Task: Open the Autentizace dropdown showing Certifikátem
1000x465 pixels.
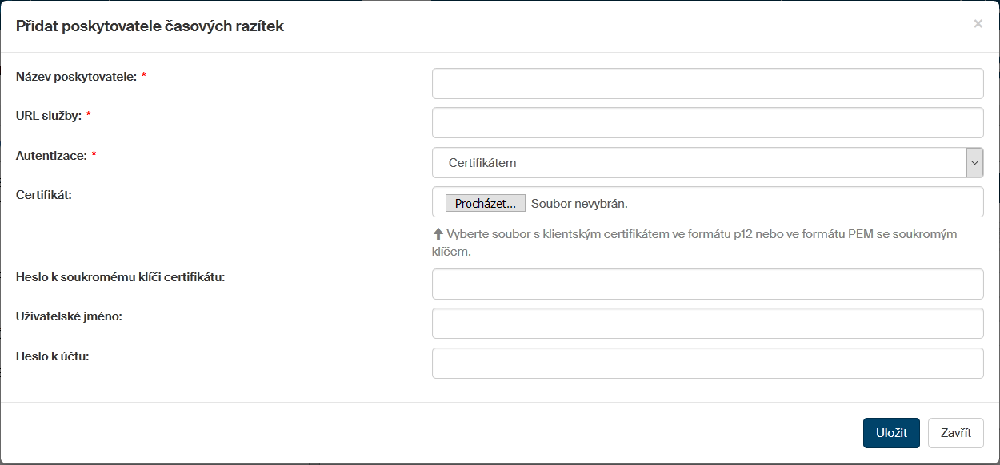Action: pyautogui.click(x=707, y=163)
